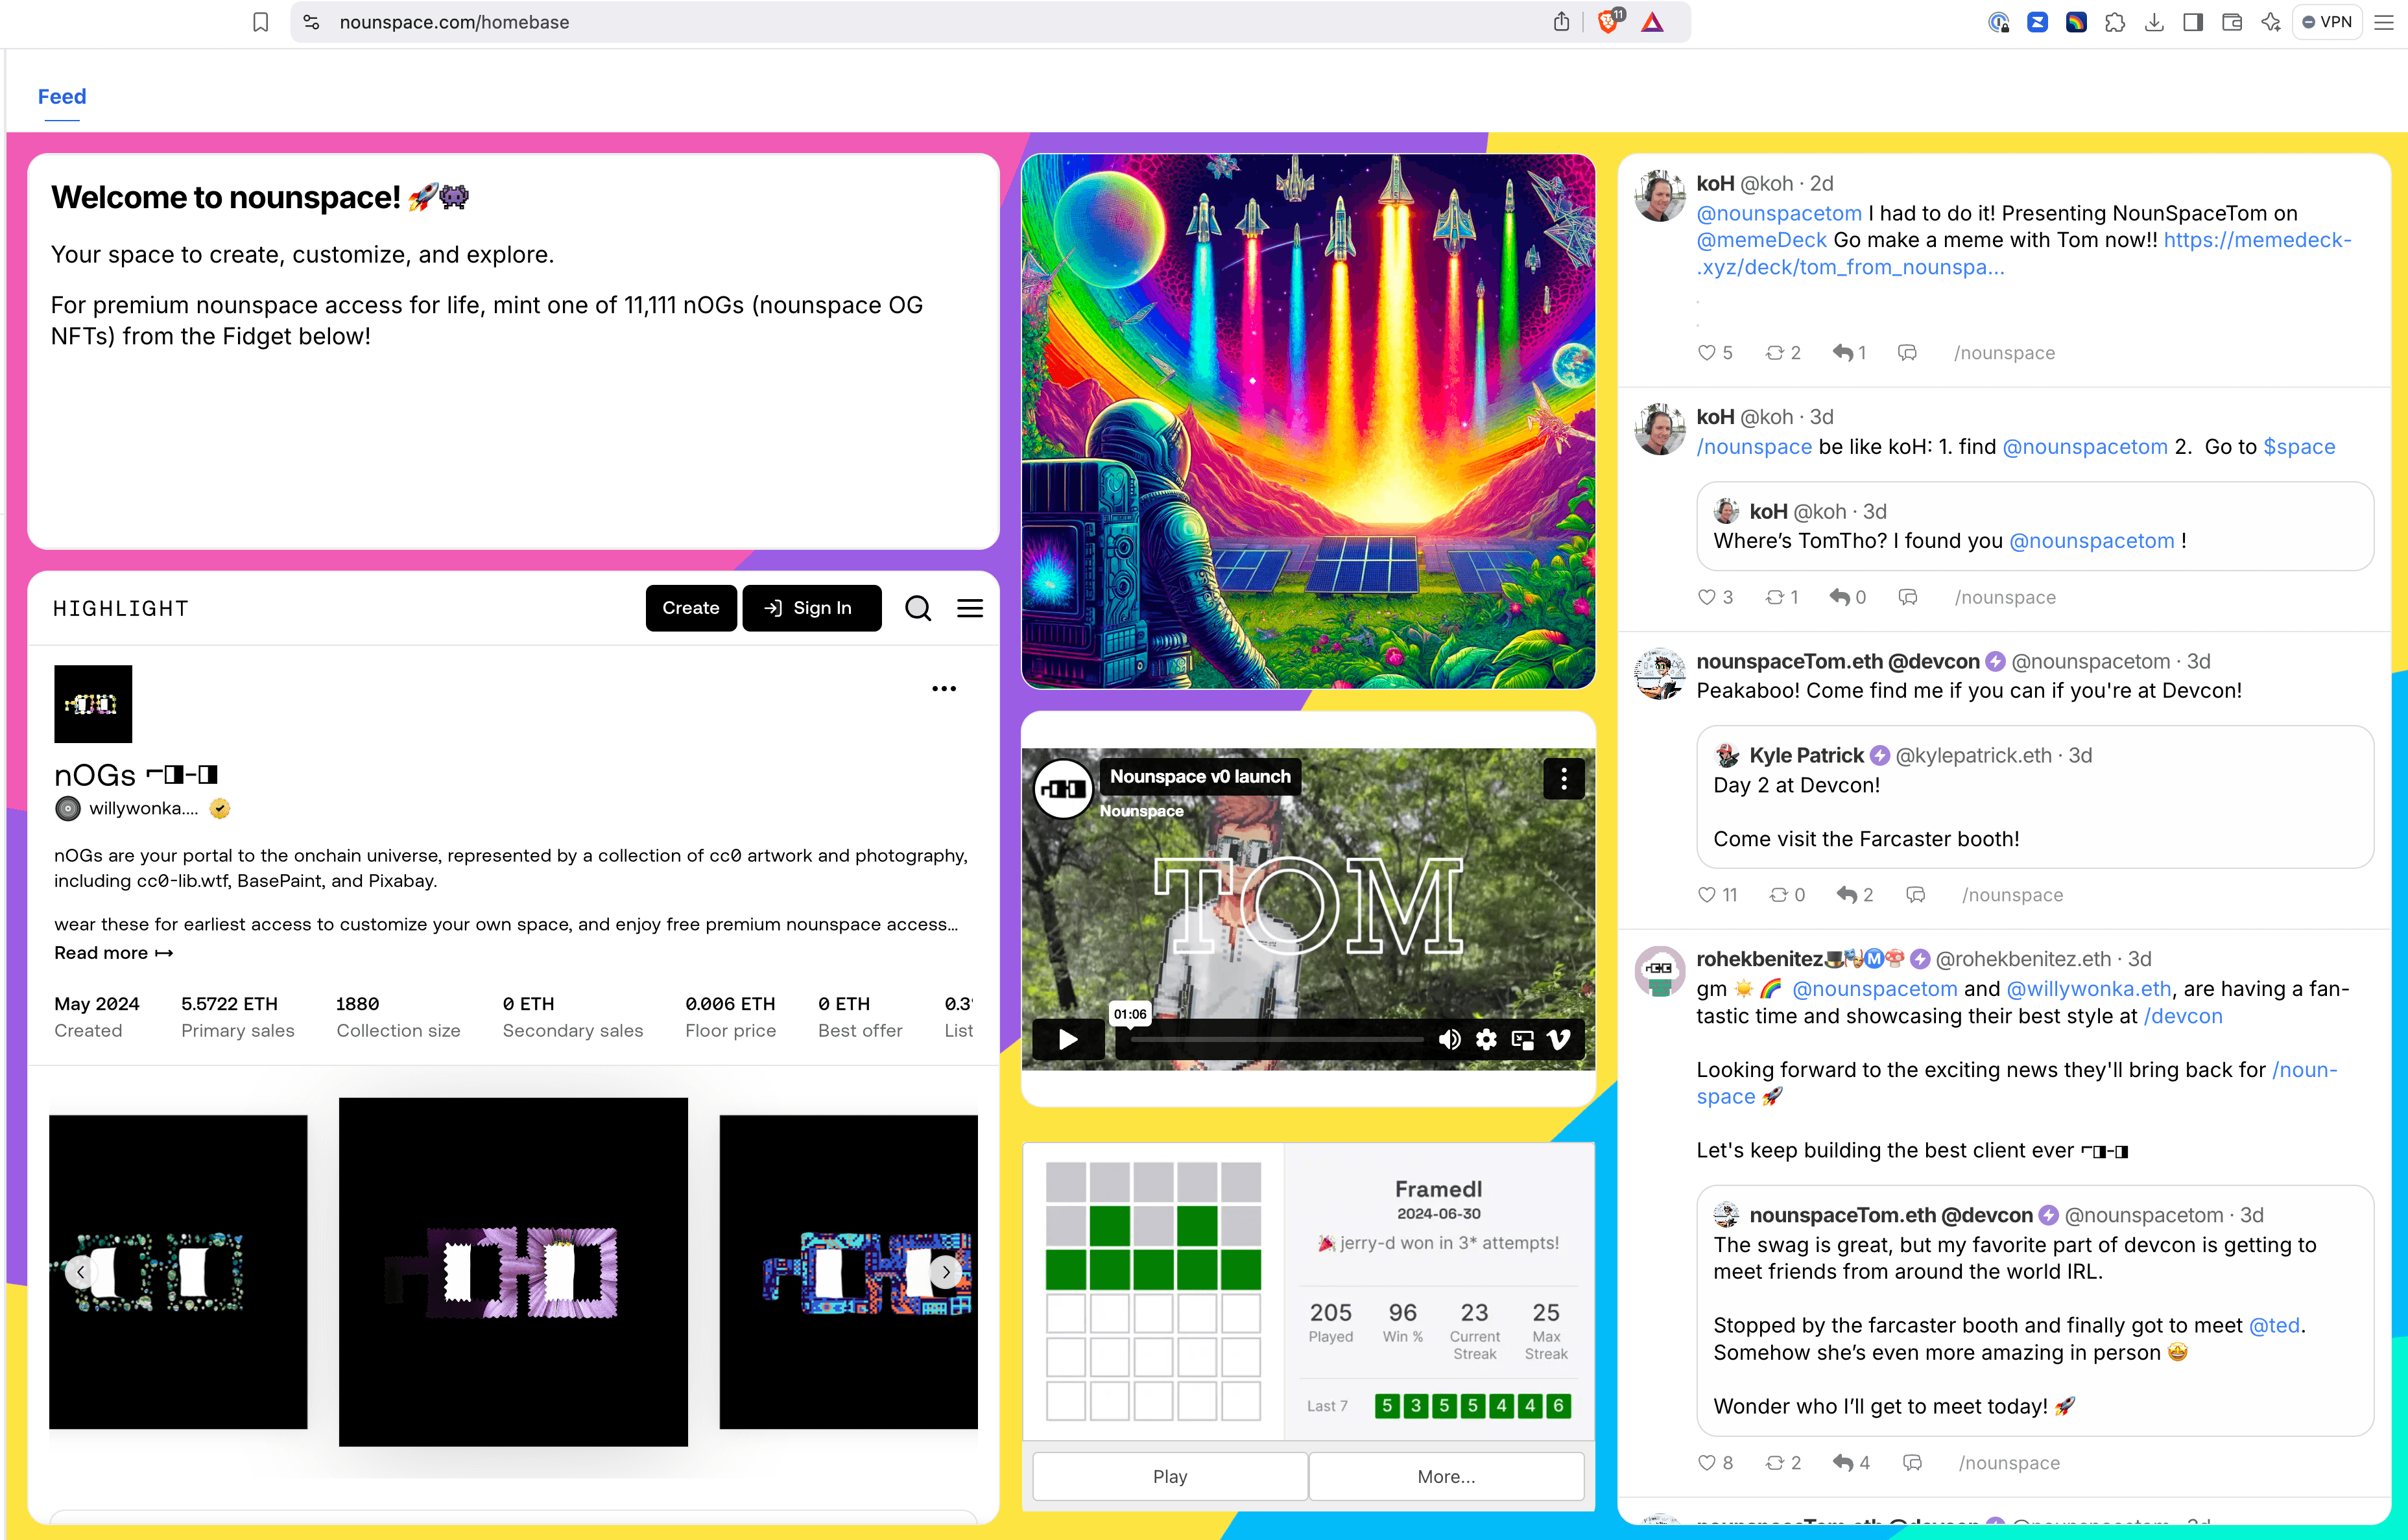
Task: Open the nOGs collection options ellipsis
Action: click(x=943, y=689)
